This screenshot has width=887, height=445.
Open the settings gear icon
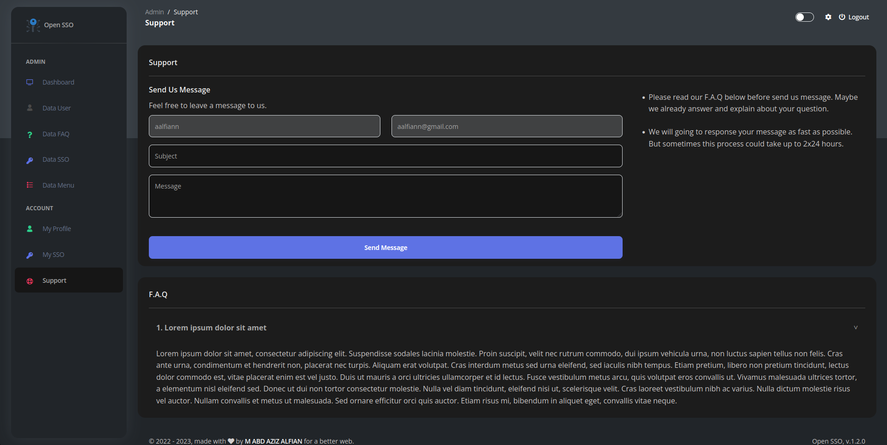point(828,17)
